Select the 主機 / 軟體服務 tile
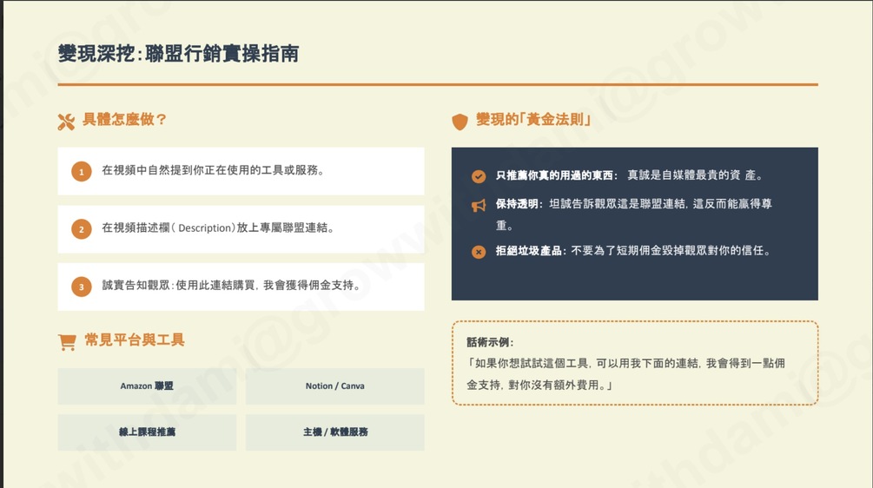Screen dimensions: 873x488 point(334,432)
